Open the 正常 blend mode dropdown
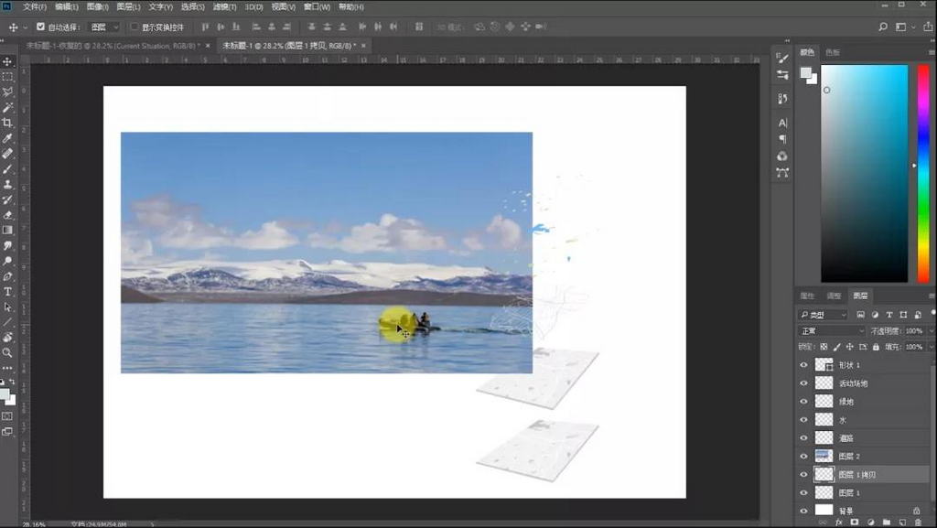 point(832,330)
